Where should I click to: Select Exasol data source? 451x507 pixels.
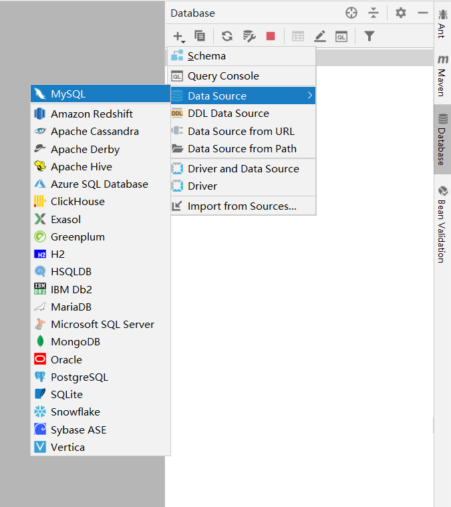pyautogui.click(x=101, y=219)
